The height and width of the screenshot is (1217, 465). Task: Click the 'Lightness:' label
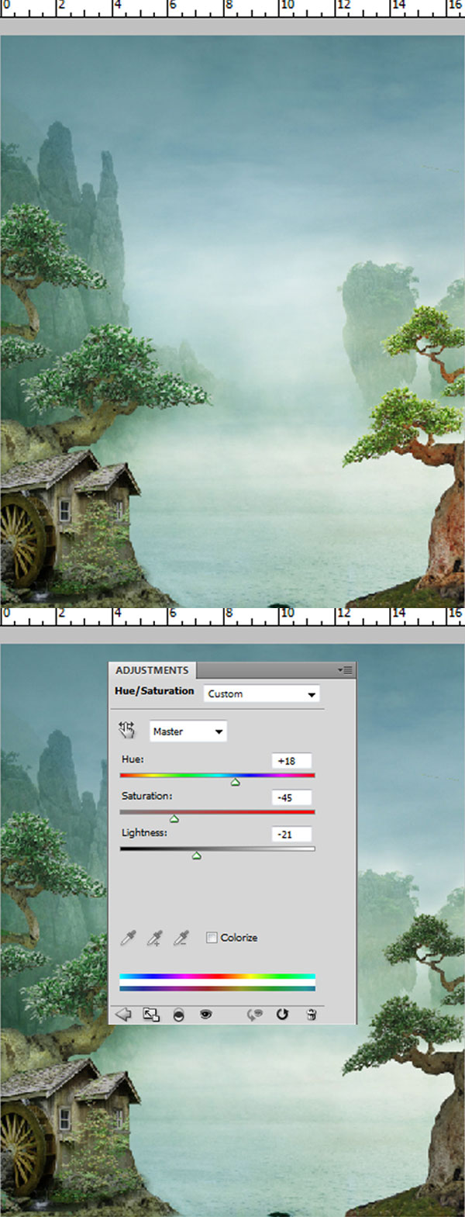[x=144, y=832]
